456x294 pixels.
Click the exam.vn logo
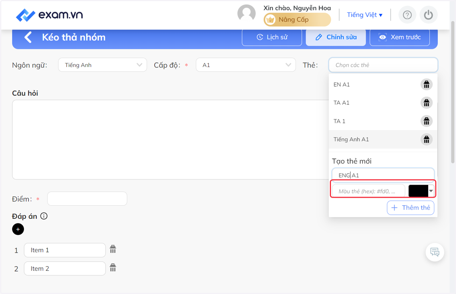click(49, 15)
